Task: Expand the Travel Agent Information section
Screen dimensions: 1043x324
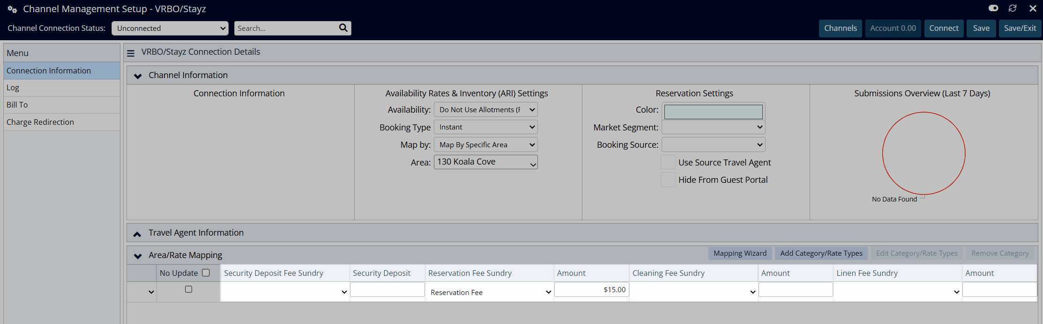Action: [137, 234]
